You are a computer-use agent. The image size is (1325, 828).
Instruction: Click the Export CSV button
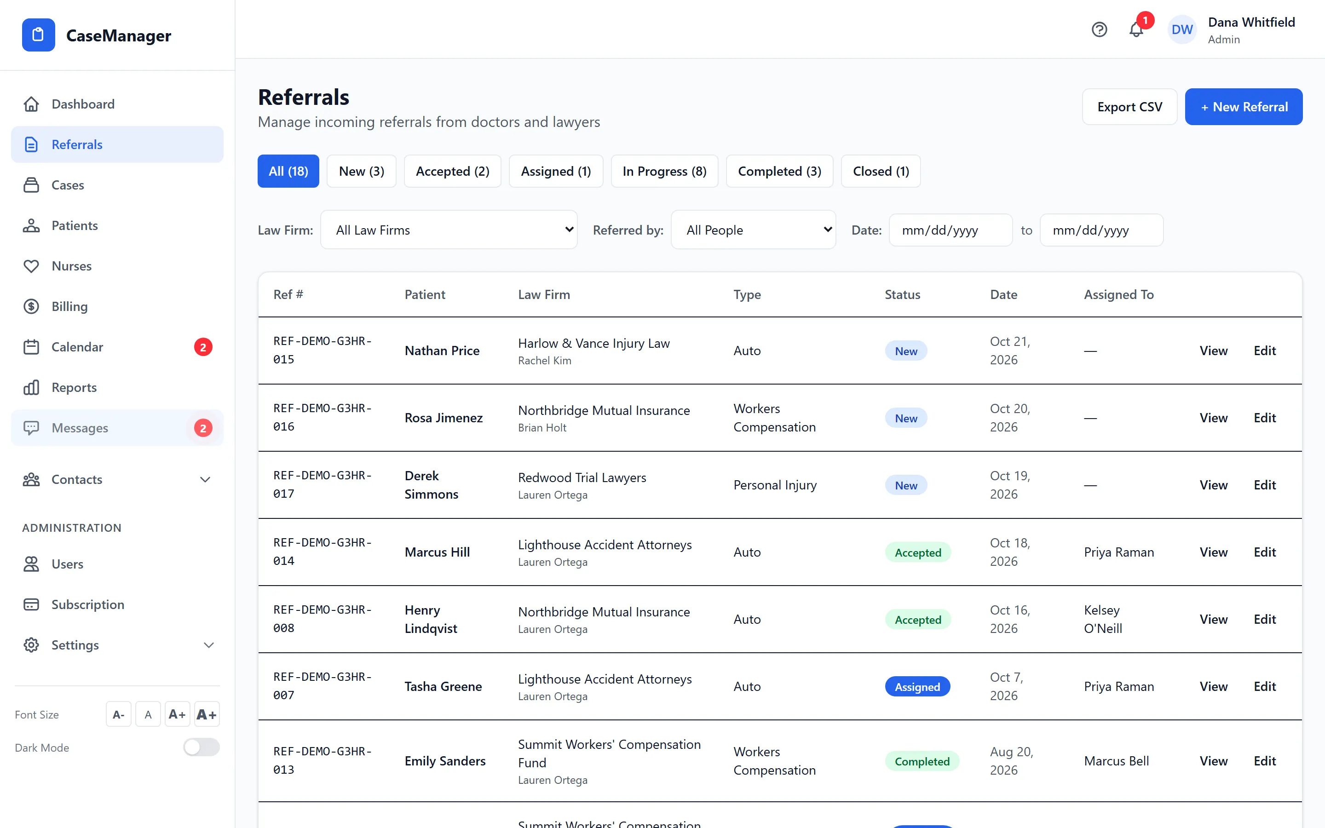click(x=1129, y=107)
